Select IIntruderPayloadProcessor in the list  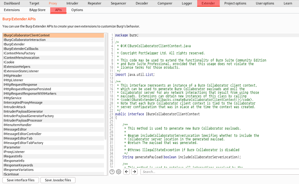[x=53, y=120]
